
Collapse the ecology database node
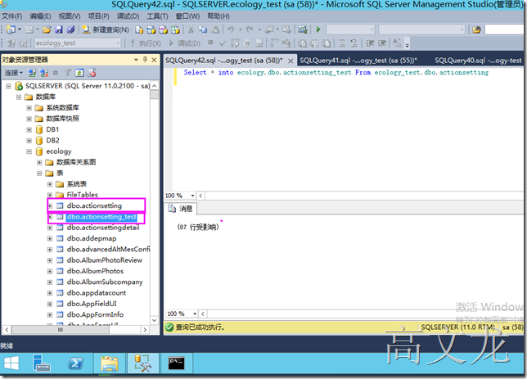pos(29,151)
